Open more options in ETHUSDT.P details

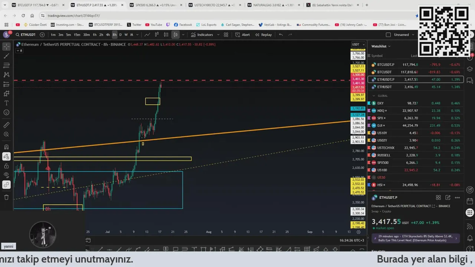[x=458, y=198]
